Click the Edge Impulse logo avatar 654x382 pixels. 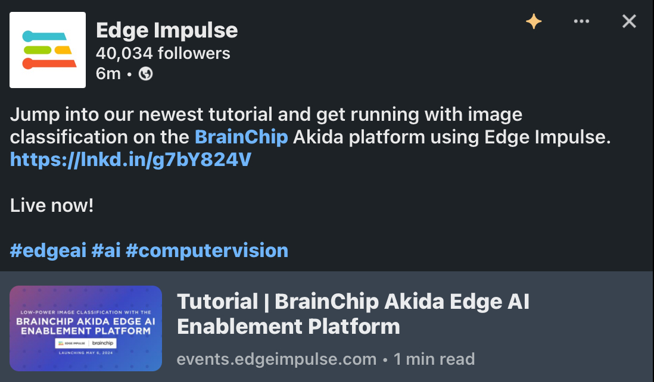click(x=48, y=50)
